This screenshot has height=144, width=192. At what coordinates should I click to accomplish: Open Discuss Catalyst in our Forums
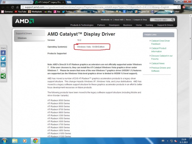(162, 57)
